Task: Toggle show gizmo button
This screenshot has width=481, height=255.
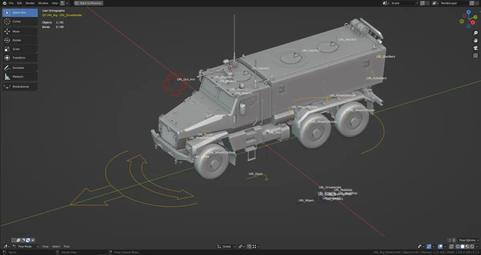Action: [x=429, y=246]
